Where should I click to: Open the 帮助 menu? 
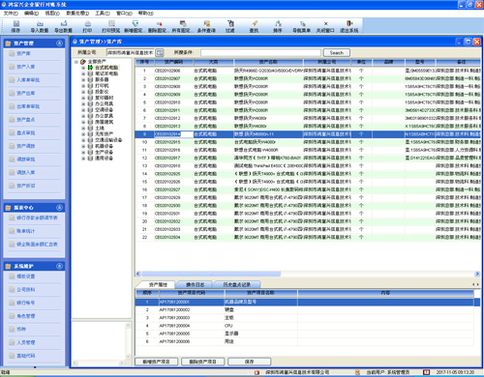pyautogui.click(x=146, y=14)
